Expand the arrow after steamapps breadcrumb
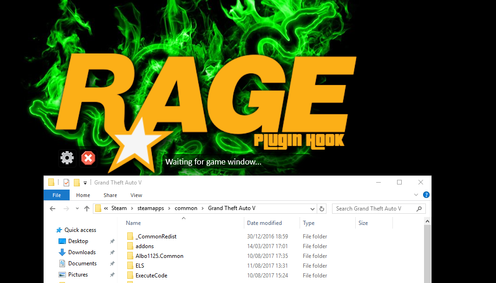 click(x=169, y=208)
